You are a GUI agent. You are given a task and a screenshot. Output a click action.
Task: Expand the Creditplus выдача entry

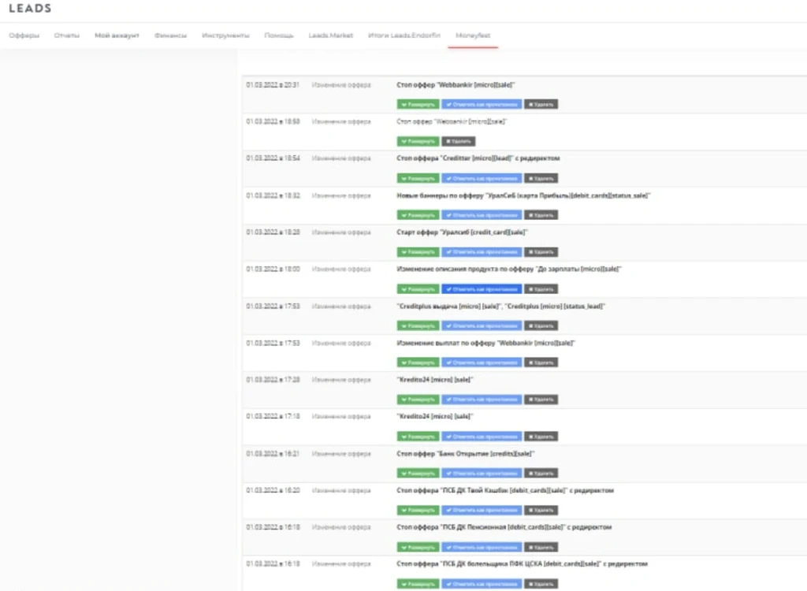418,325
